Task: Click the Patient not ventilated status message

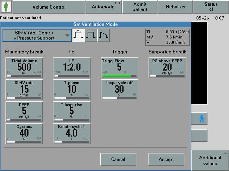Action: pos(21,18)
